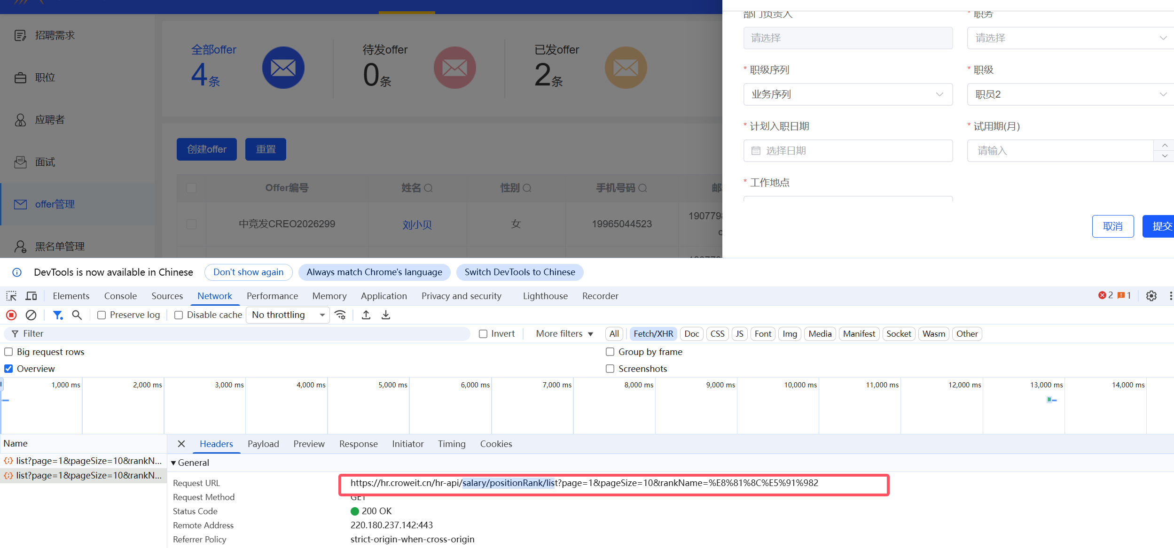
Task: Click the stop recording network log icon
Action: point(11,315)
